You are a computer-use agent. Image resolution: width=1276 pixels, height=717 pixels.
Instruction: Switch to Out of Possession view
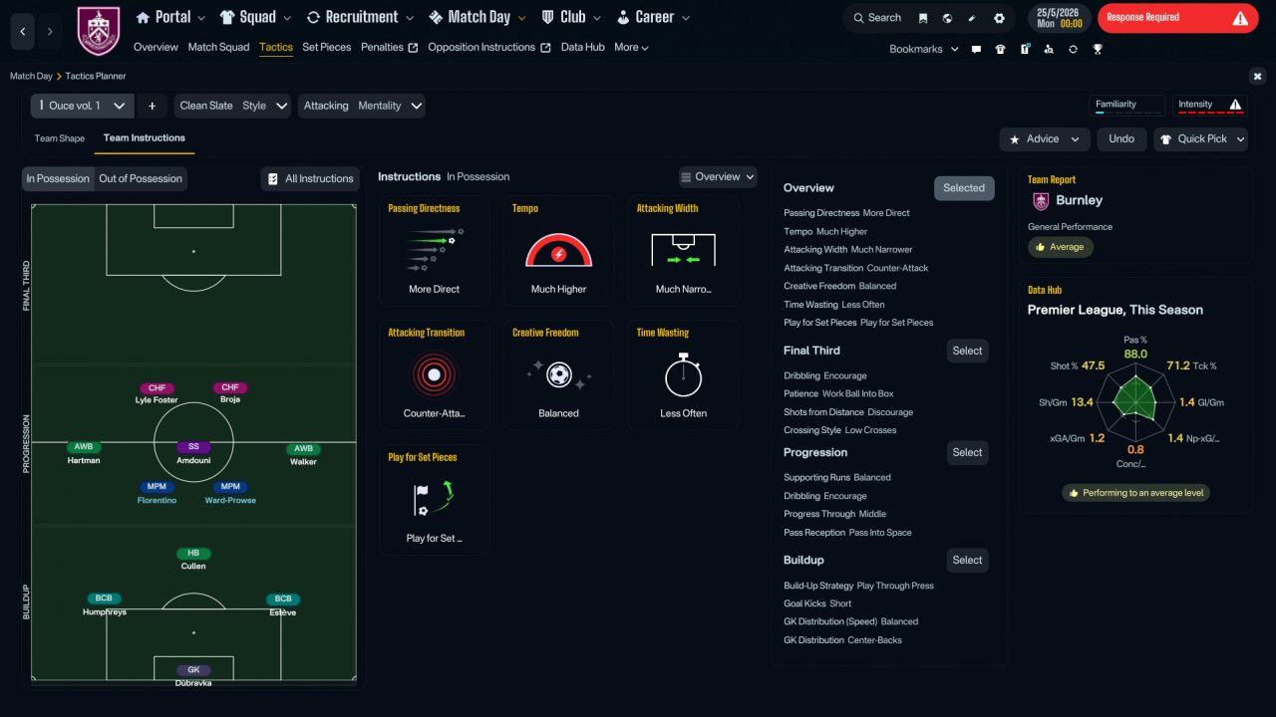click(x=141, y=178)
